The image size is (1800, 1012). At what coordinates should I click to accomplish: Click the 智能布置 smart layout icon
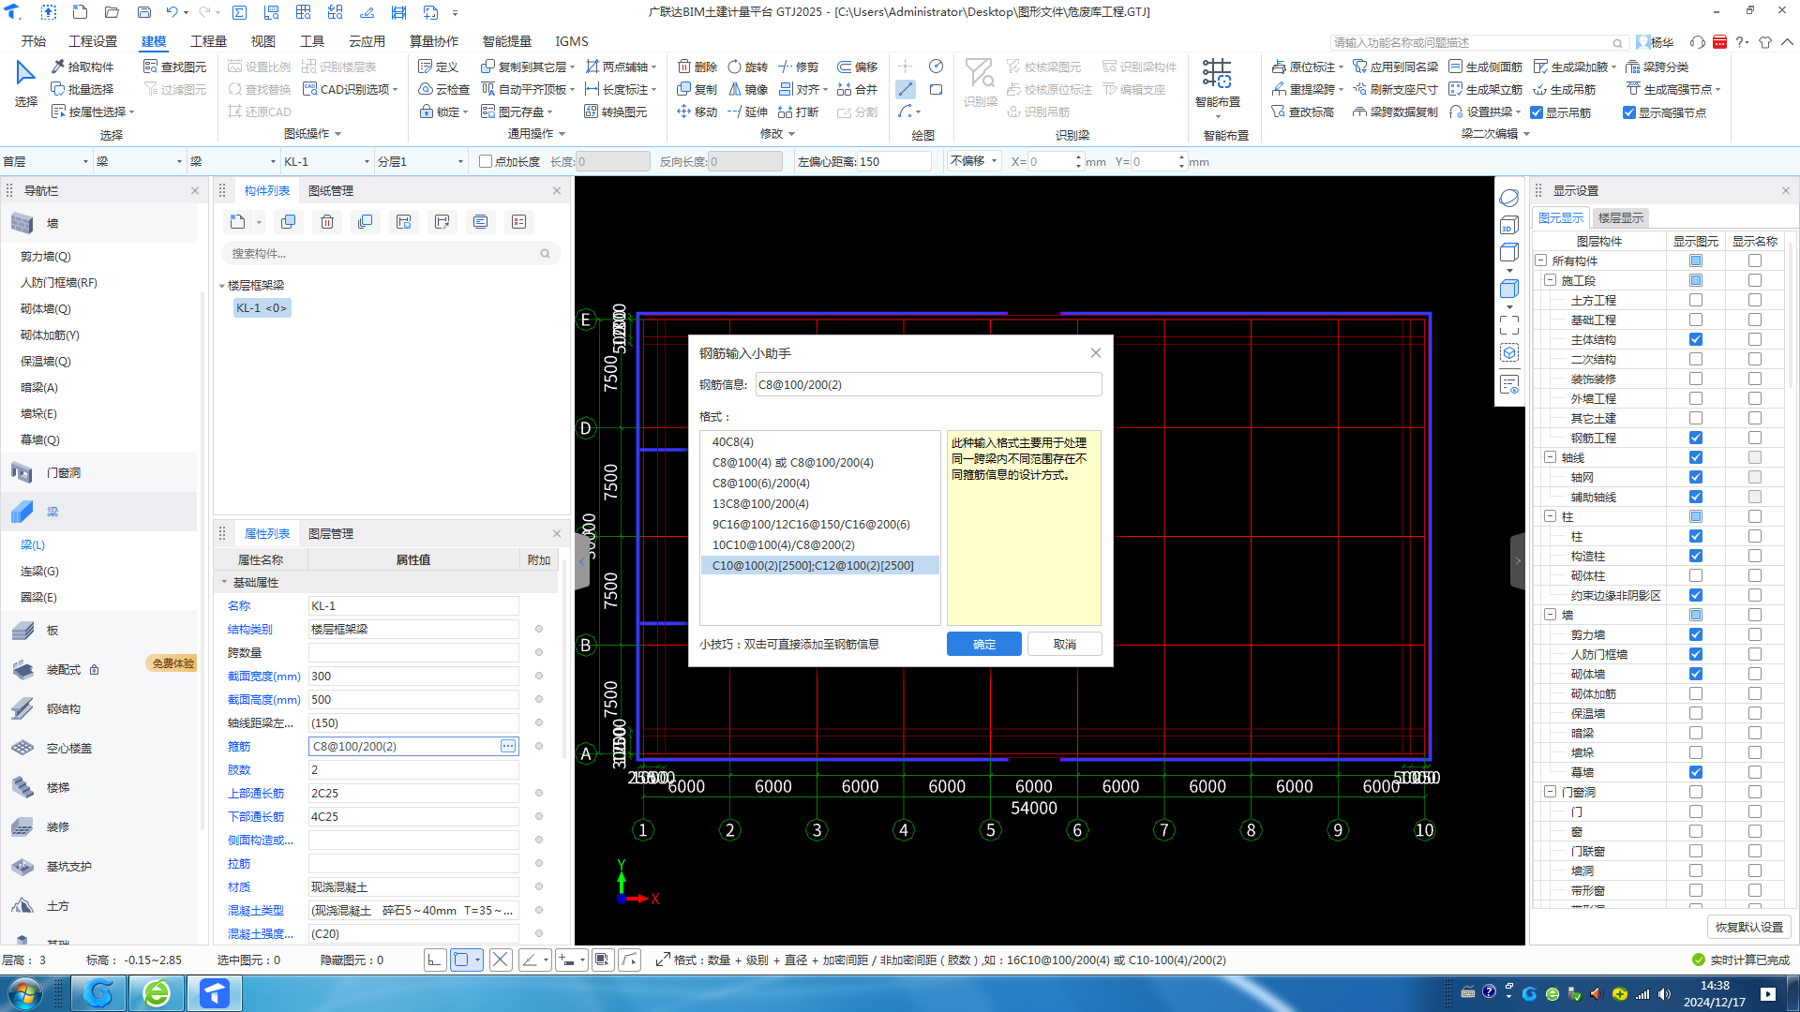point(1217,73)
